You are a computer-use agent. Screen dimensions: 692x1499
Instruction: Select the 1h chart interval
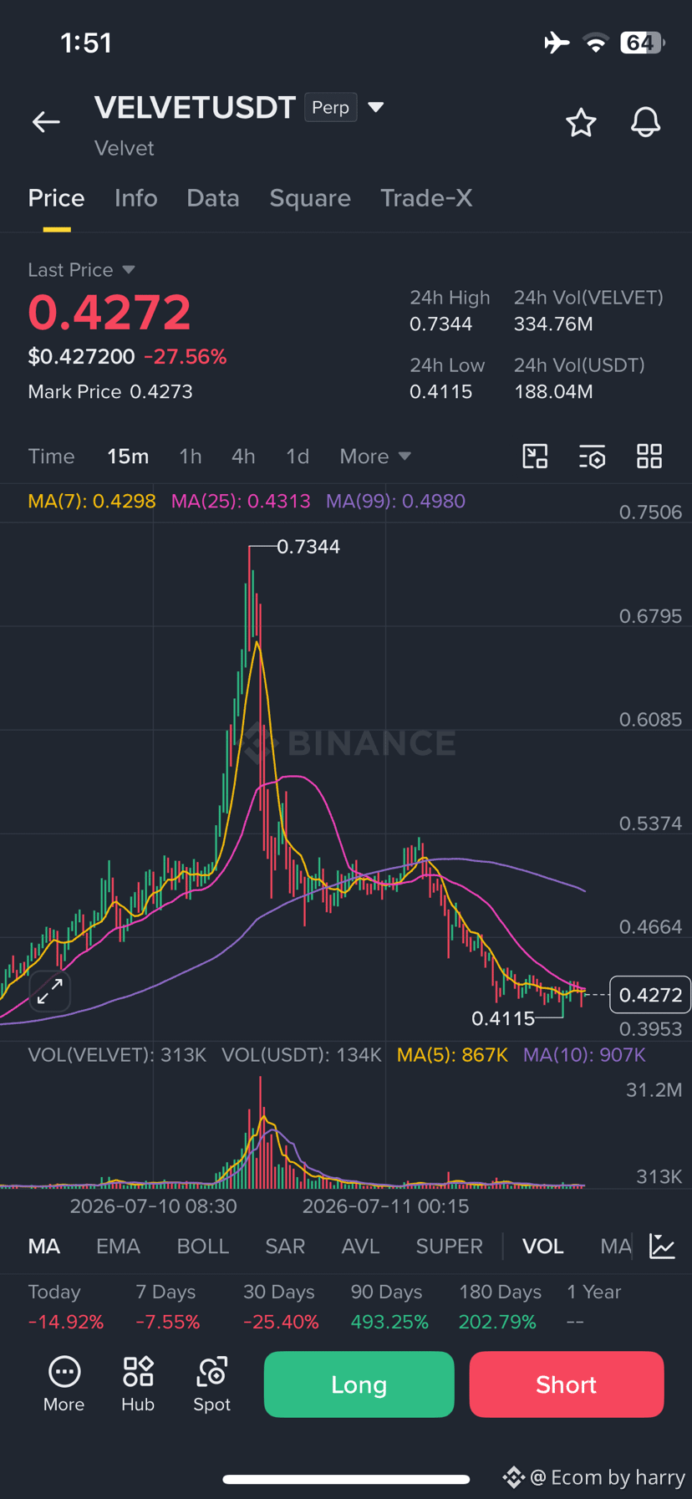[x=191, y=456]
